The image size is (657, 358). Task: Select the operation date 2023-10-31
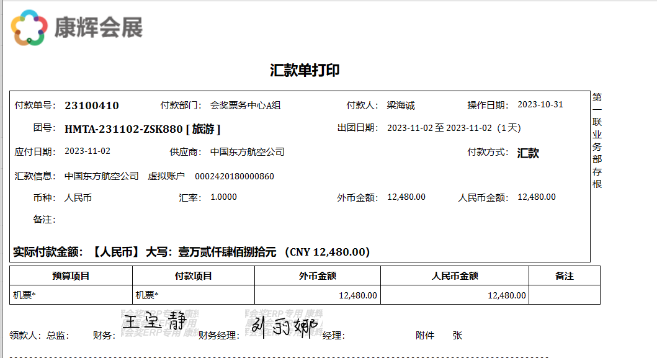540,105
